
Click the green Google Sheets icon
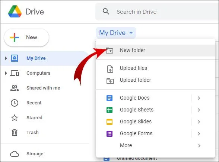(x=110, y=110)
